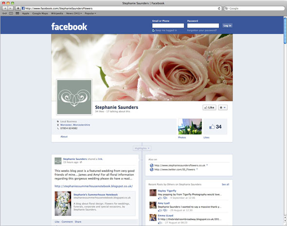The width and height of the screenshot is (287, 226).
Task: Toggle the Keep me logged in checkbox
Action: click(x=153, y=31)
